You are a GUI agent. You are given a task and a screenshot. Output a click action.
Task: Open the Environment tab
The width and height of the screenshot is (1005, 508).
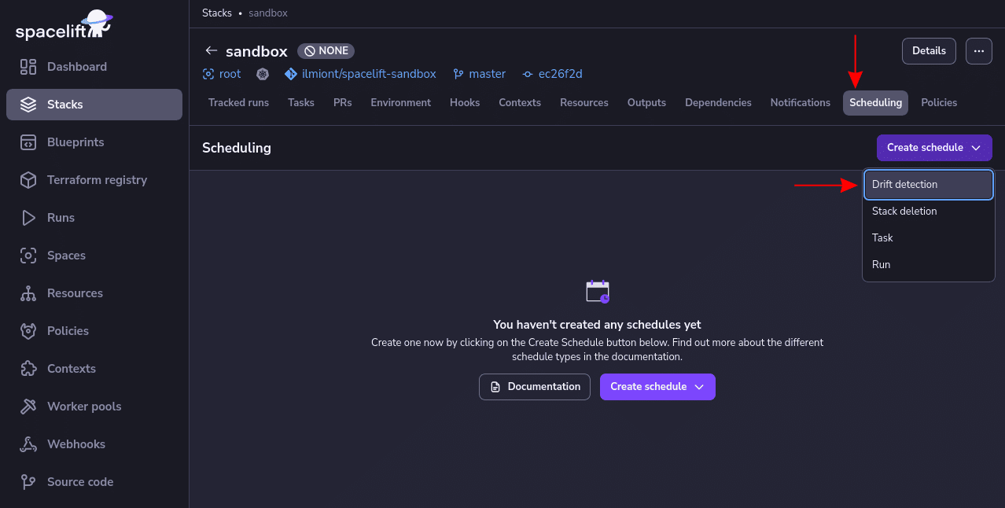[x=401, y=103]
